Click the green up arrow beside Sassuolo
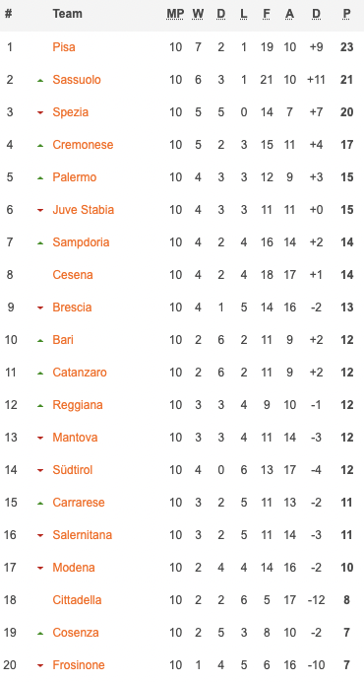The height and width of the screenshot is (682, 364). 40,80
